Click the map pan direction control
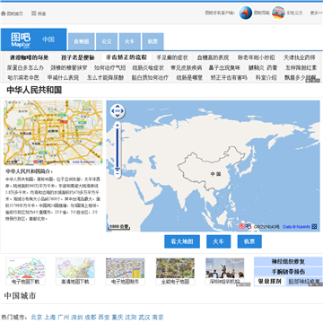Viewport: 323px width, 323px height. click(118, 111)
